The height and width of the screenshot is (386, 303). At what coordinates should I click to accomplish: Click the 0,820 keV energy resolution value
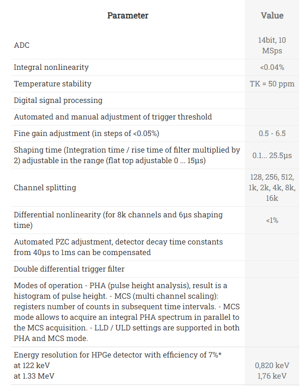272,365
